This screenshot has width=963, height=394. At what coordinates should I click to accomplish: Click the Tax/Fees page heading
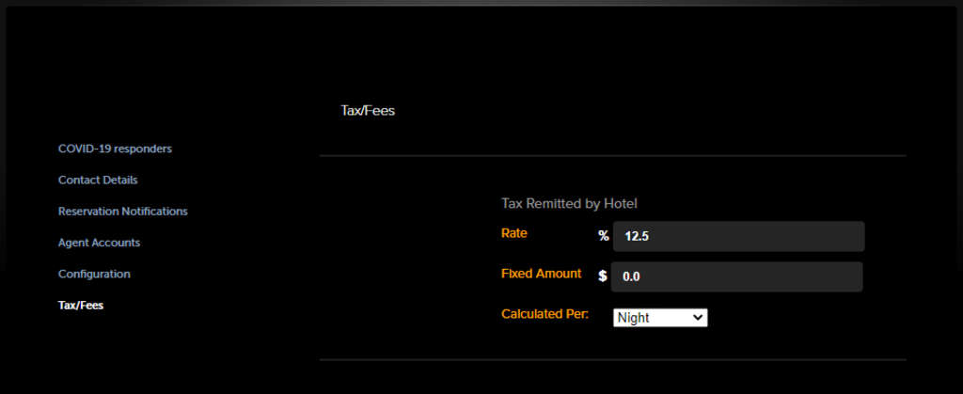(368, 111)
